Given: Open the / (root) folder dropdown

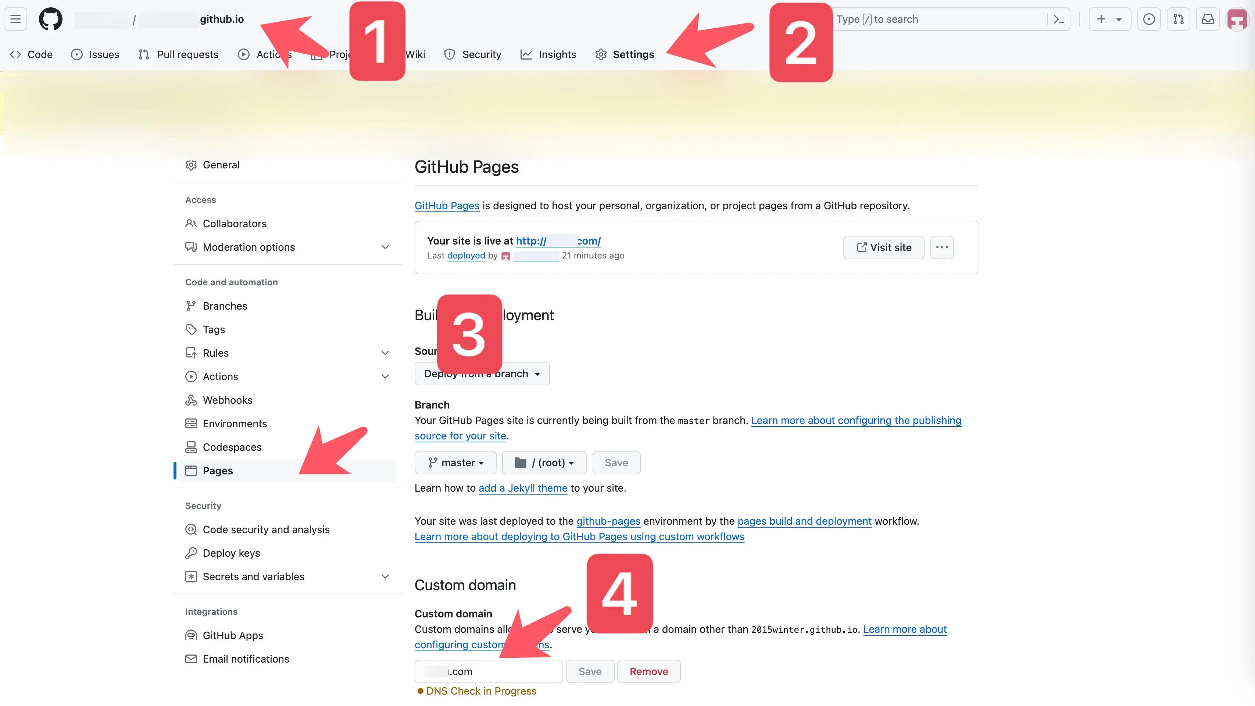Looking at the screenshot, I should coord(544,462).
